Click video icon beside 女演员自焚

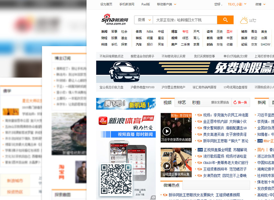pos(200,176)
